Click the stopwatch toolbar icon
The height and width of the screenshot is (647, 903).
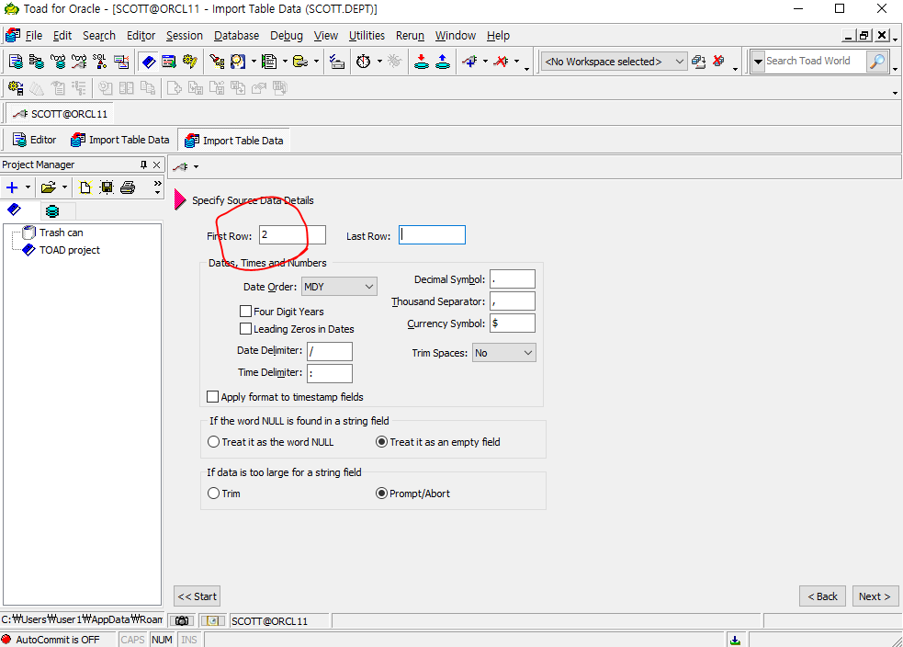pyautogui.click(x=364, y=61)
